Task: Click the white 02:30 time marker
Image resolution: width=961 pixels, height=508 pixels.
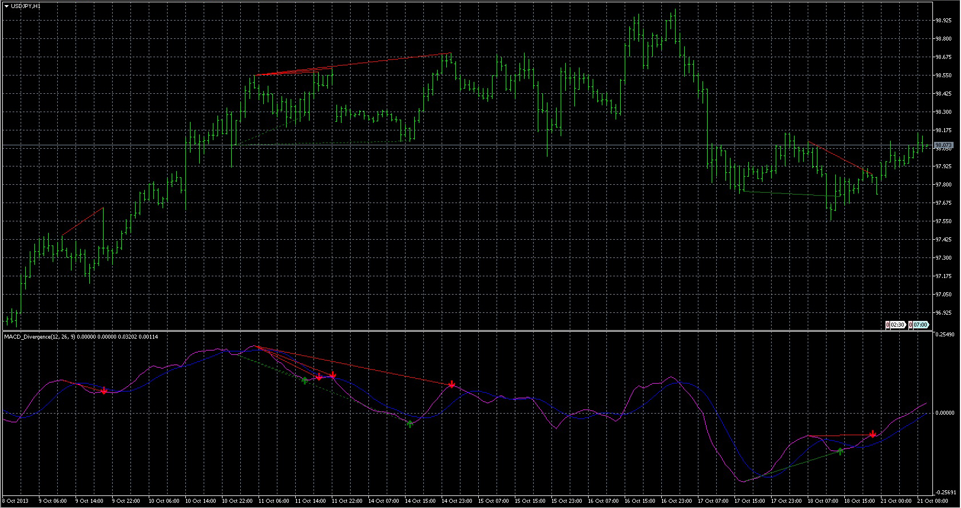Action: [x=896, y=325]
